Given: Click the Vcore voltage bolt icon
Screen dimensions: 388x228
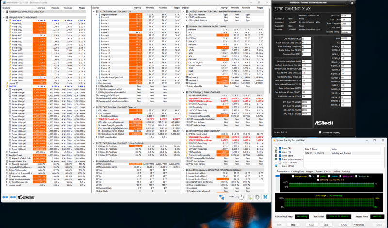Looking at the screenshot, I should click(187, 47).
